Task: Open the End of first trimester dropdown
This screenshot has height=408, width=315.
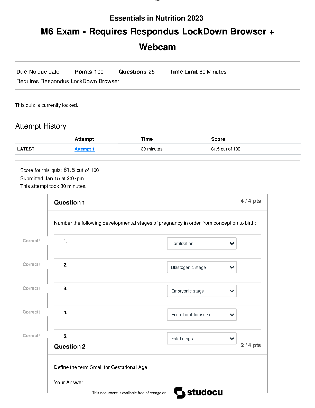Action: 202,315
